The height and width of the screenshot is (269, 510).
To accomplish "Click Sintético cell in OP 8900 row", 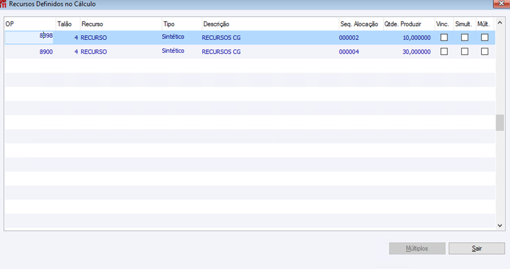I will (x=173, y=51).
